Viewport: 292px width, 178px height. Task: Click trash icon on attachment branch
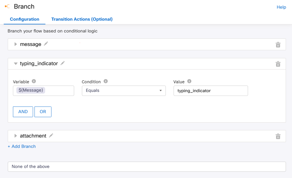278,136
